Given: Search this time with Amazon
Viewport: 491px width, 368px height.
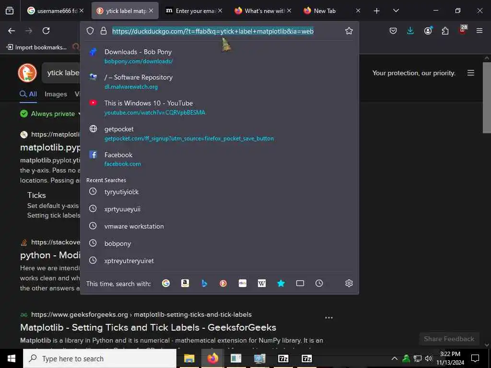Looking at the screenshot, I should point(185,283).
